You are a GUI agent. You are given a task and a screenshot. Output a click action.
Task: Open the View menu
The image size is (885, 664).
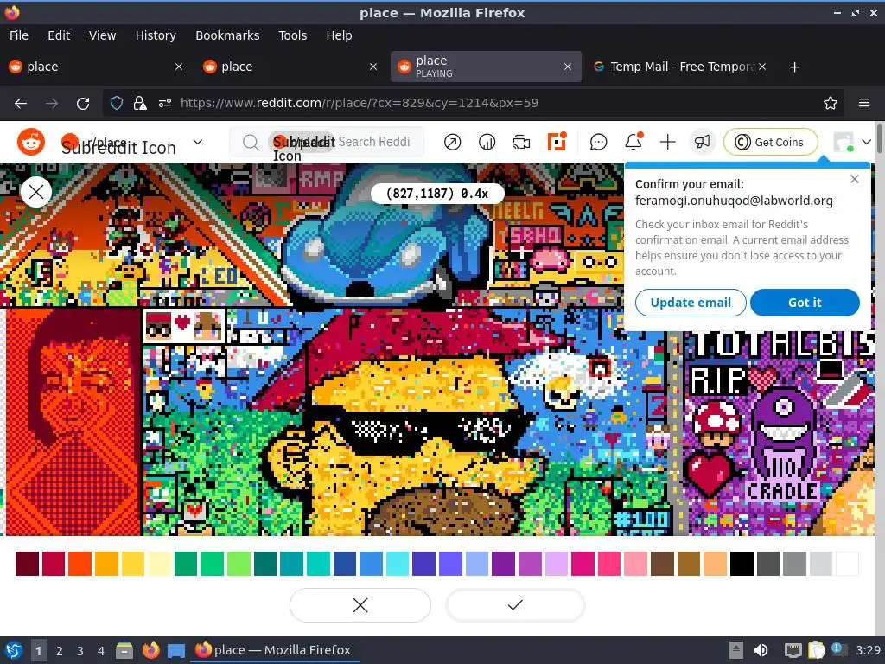tap(102, 35)
